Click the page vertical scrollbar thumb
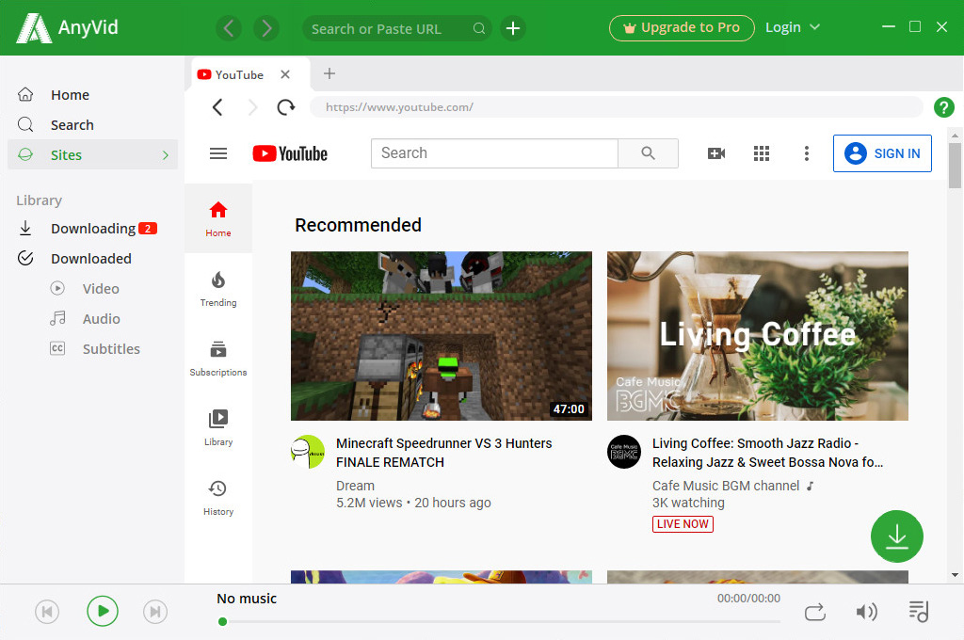 point(955,166)
